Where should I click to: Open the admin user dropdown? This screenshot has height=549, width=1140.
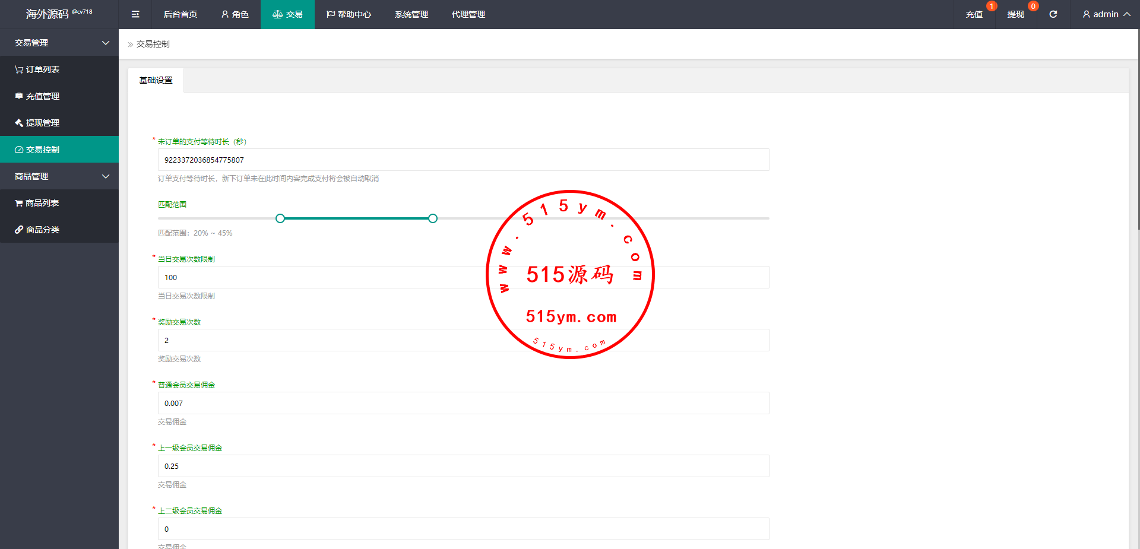[x=1106, y=14]
